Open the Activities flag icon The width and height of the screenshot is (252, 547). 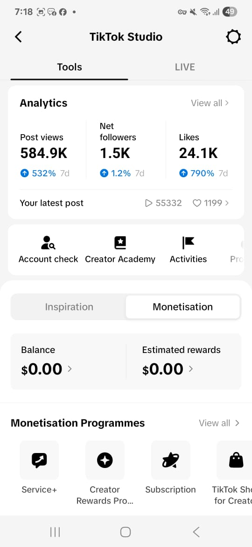coord(189,243)
